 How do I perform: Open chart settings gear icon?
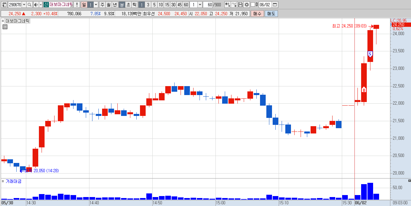point(247,5)
